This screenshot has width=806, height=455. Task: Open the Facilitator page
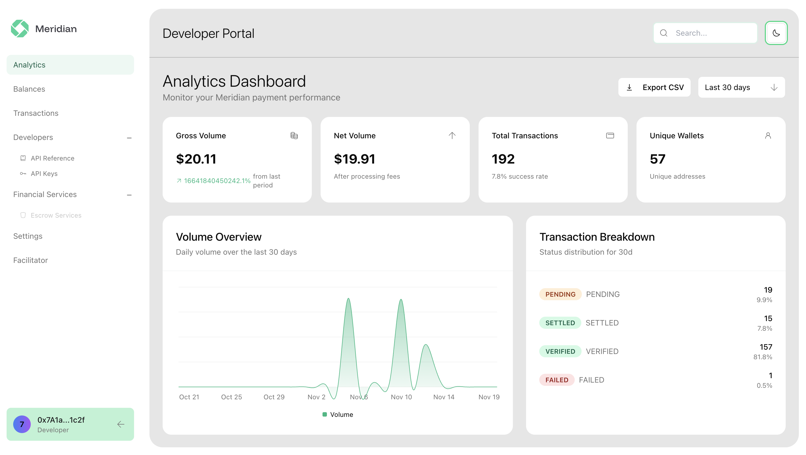coord(30,260)
